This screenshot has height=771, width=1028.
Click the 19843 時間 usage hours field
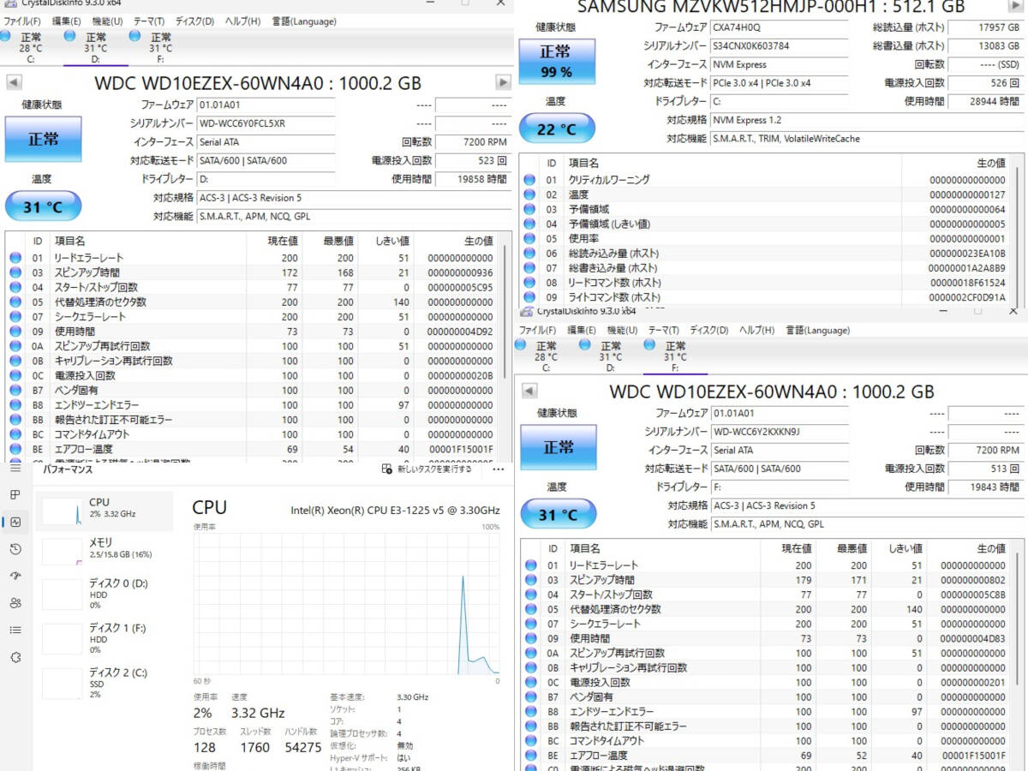click(x=987, y=487)
